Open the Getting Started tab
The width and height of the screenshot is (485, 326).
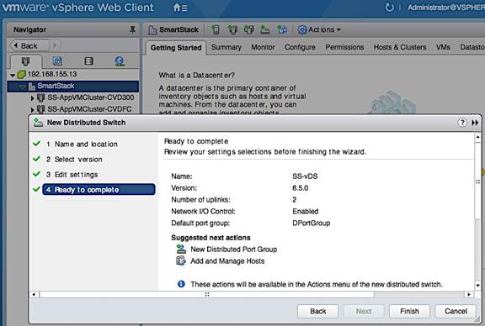point(176,48)
